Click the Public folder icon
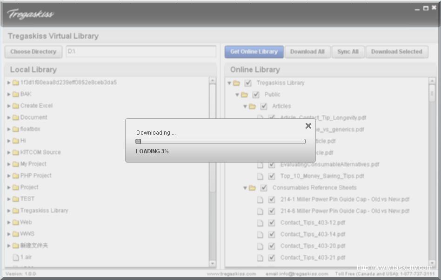441x280 pixels. (x=244, y=95)
